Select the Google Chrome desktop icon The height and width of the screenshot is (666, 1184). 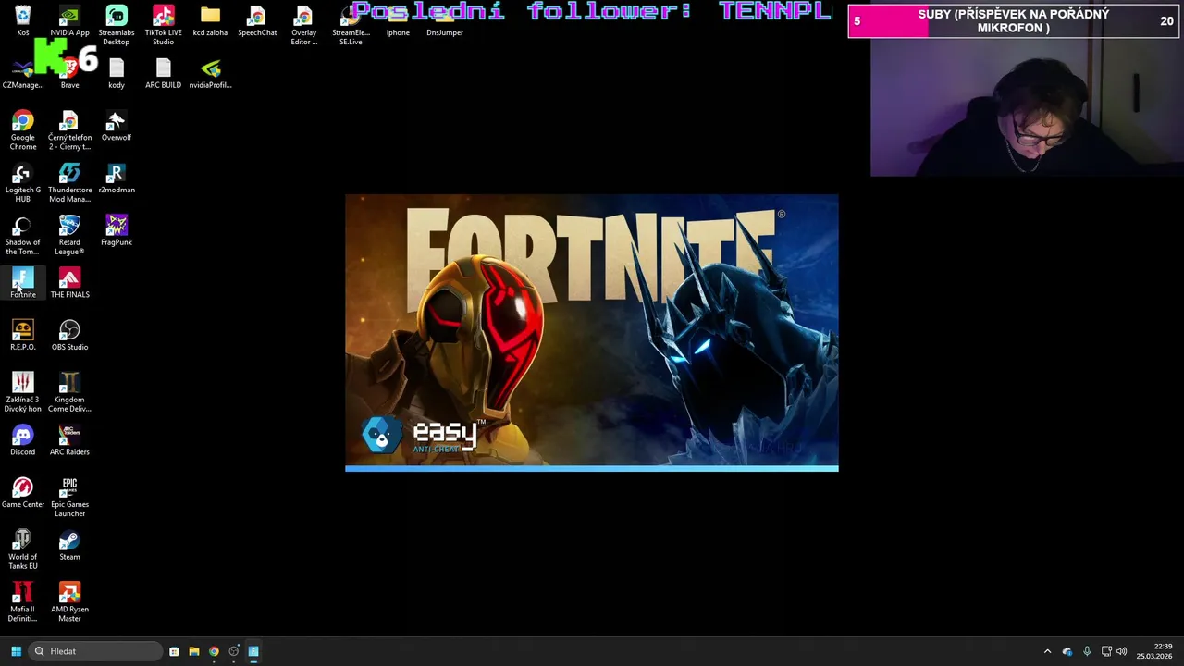coord(22,130)
